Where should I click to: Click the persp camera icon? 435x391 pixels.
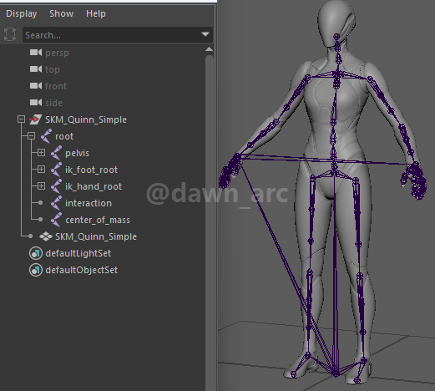pos(36,53)
